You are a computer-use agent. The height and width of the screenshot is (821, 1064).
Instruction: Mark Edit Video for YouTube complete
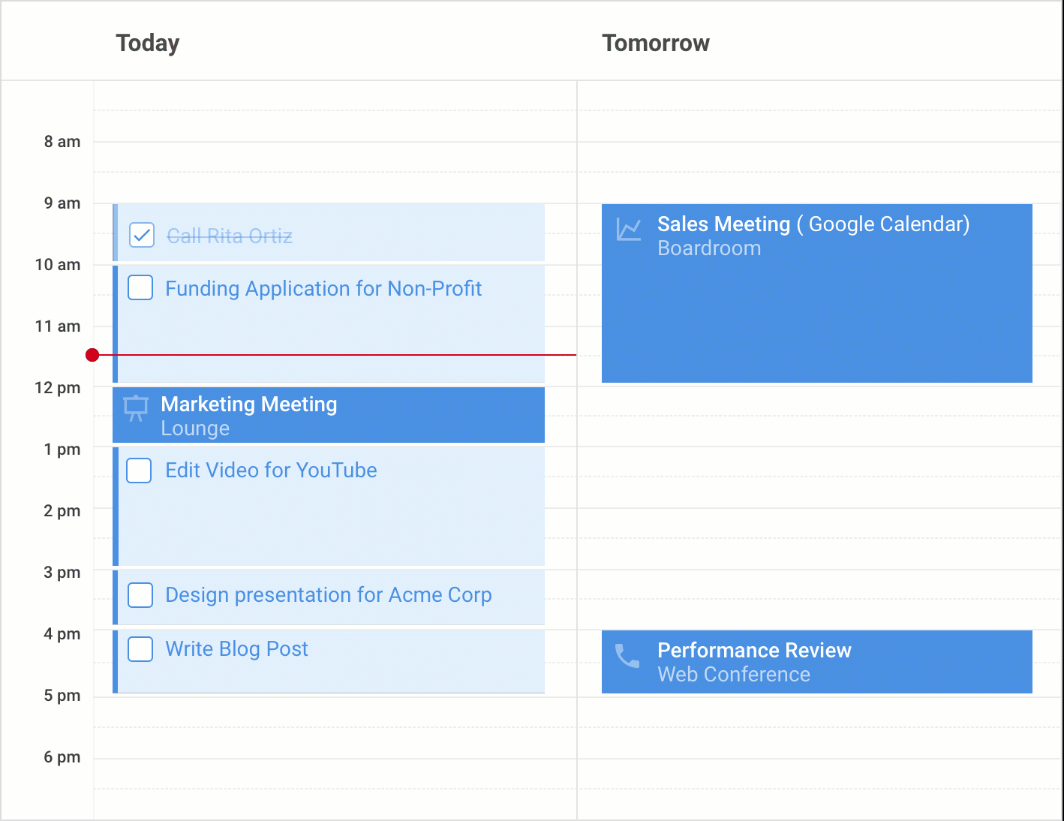pyautogui.click(x=140, y=471)
